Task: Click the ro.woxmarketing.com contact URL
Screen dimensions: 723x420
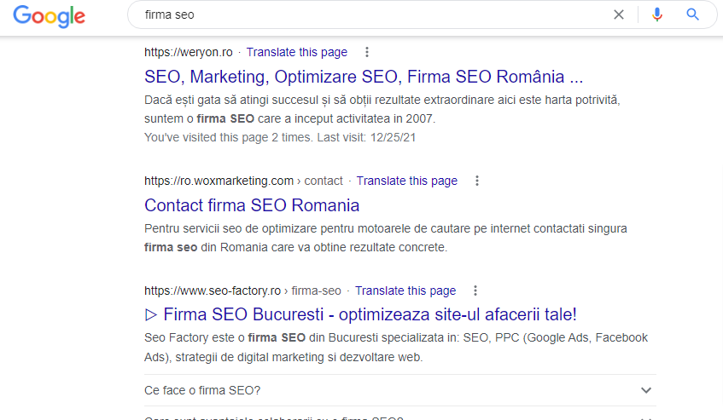Action: 243,181
